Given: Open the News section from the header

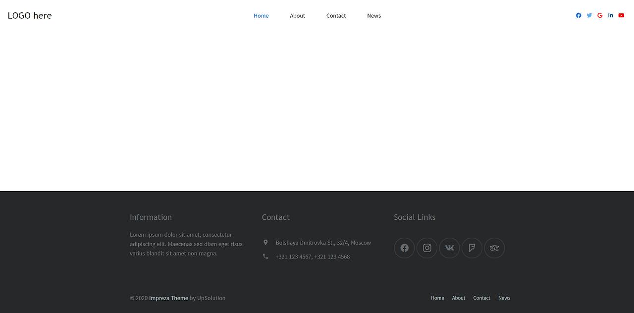Looking at the screenshot, I should 374,15.
